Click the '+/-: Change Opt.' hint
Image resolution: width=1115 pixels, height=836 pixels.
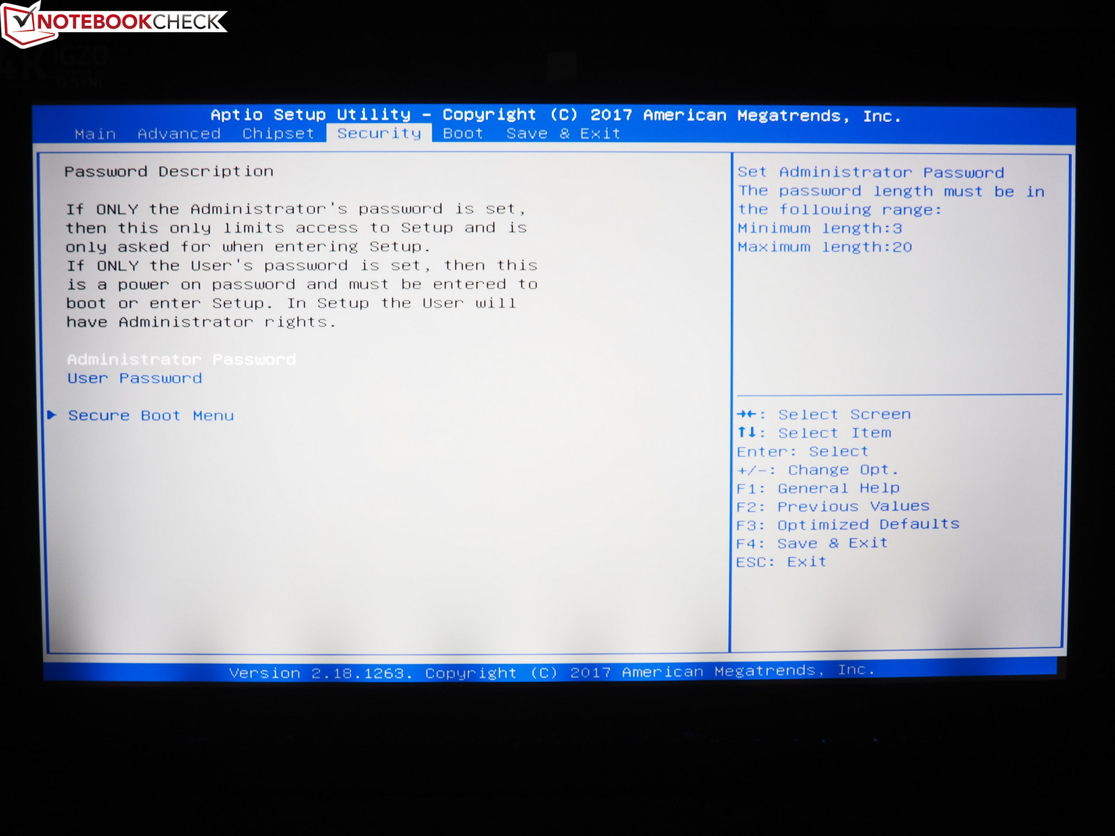pyautogui.click(x=818, y=470)
